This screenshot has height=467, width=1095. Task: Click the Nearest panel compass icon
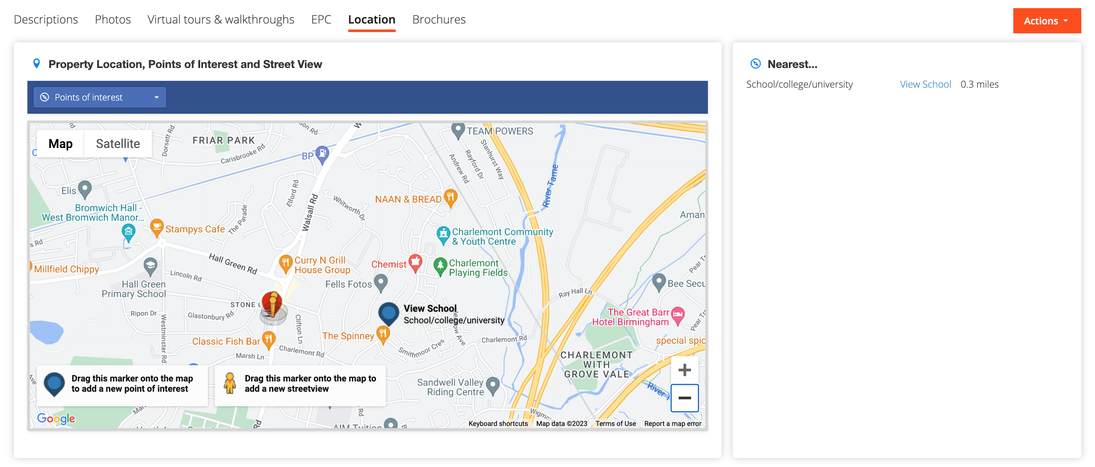[756, 64]
